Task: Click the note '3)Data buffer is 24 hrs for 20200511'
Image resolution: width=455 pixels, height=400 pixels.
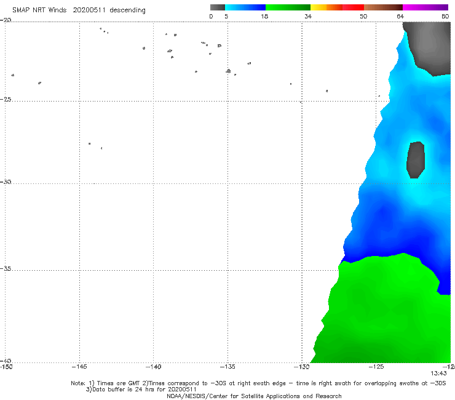Action: coord(141,390)
